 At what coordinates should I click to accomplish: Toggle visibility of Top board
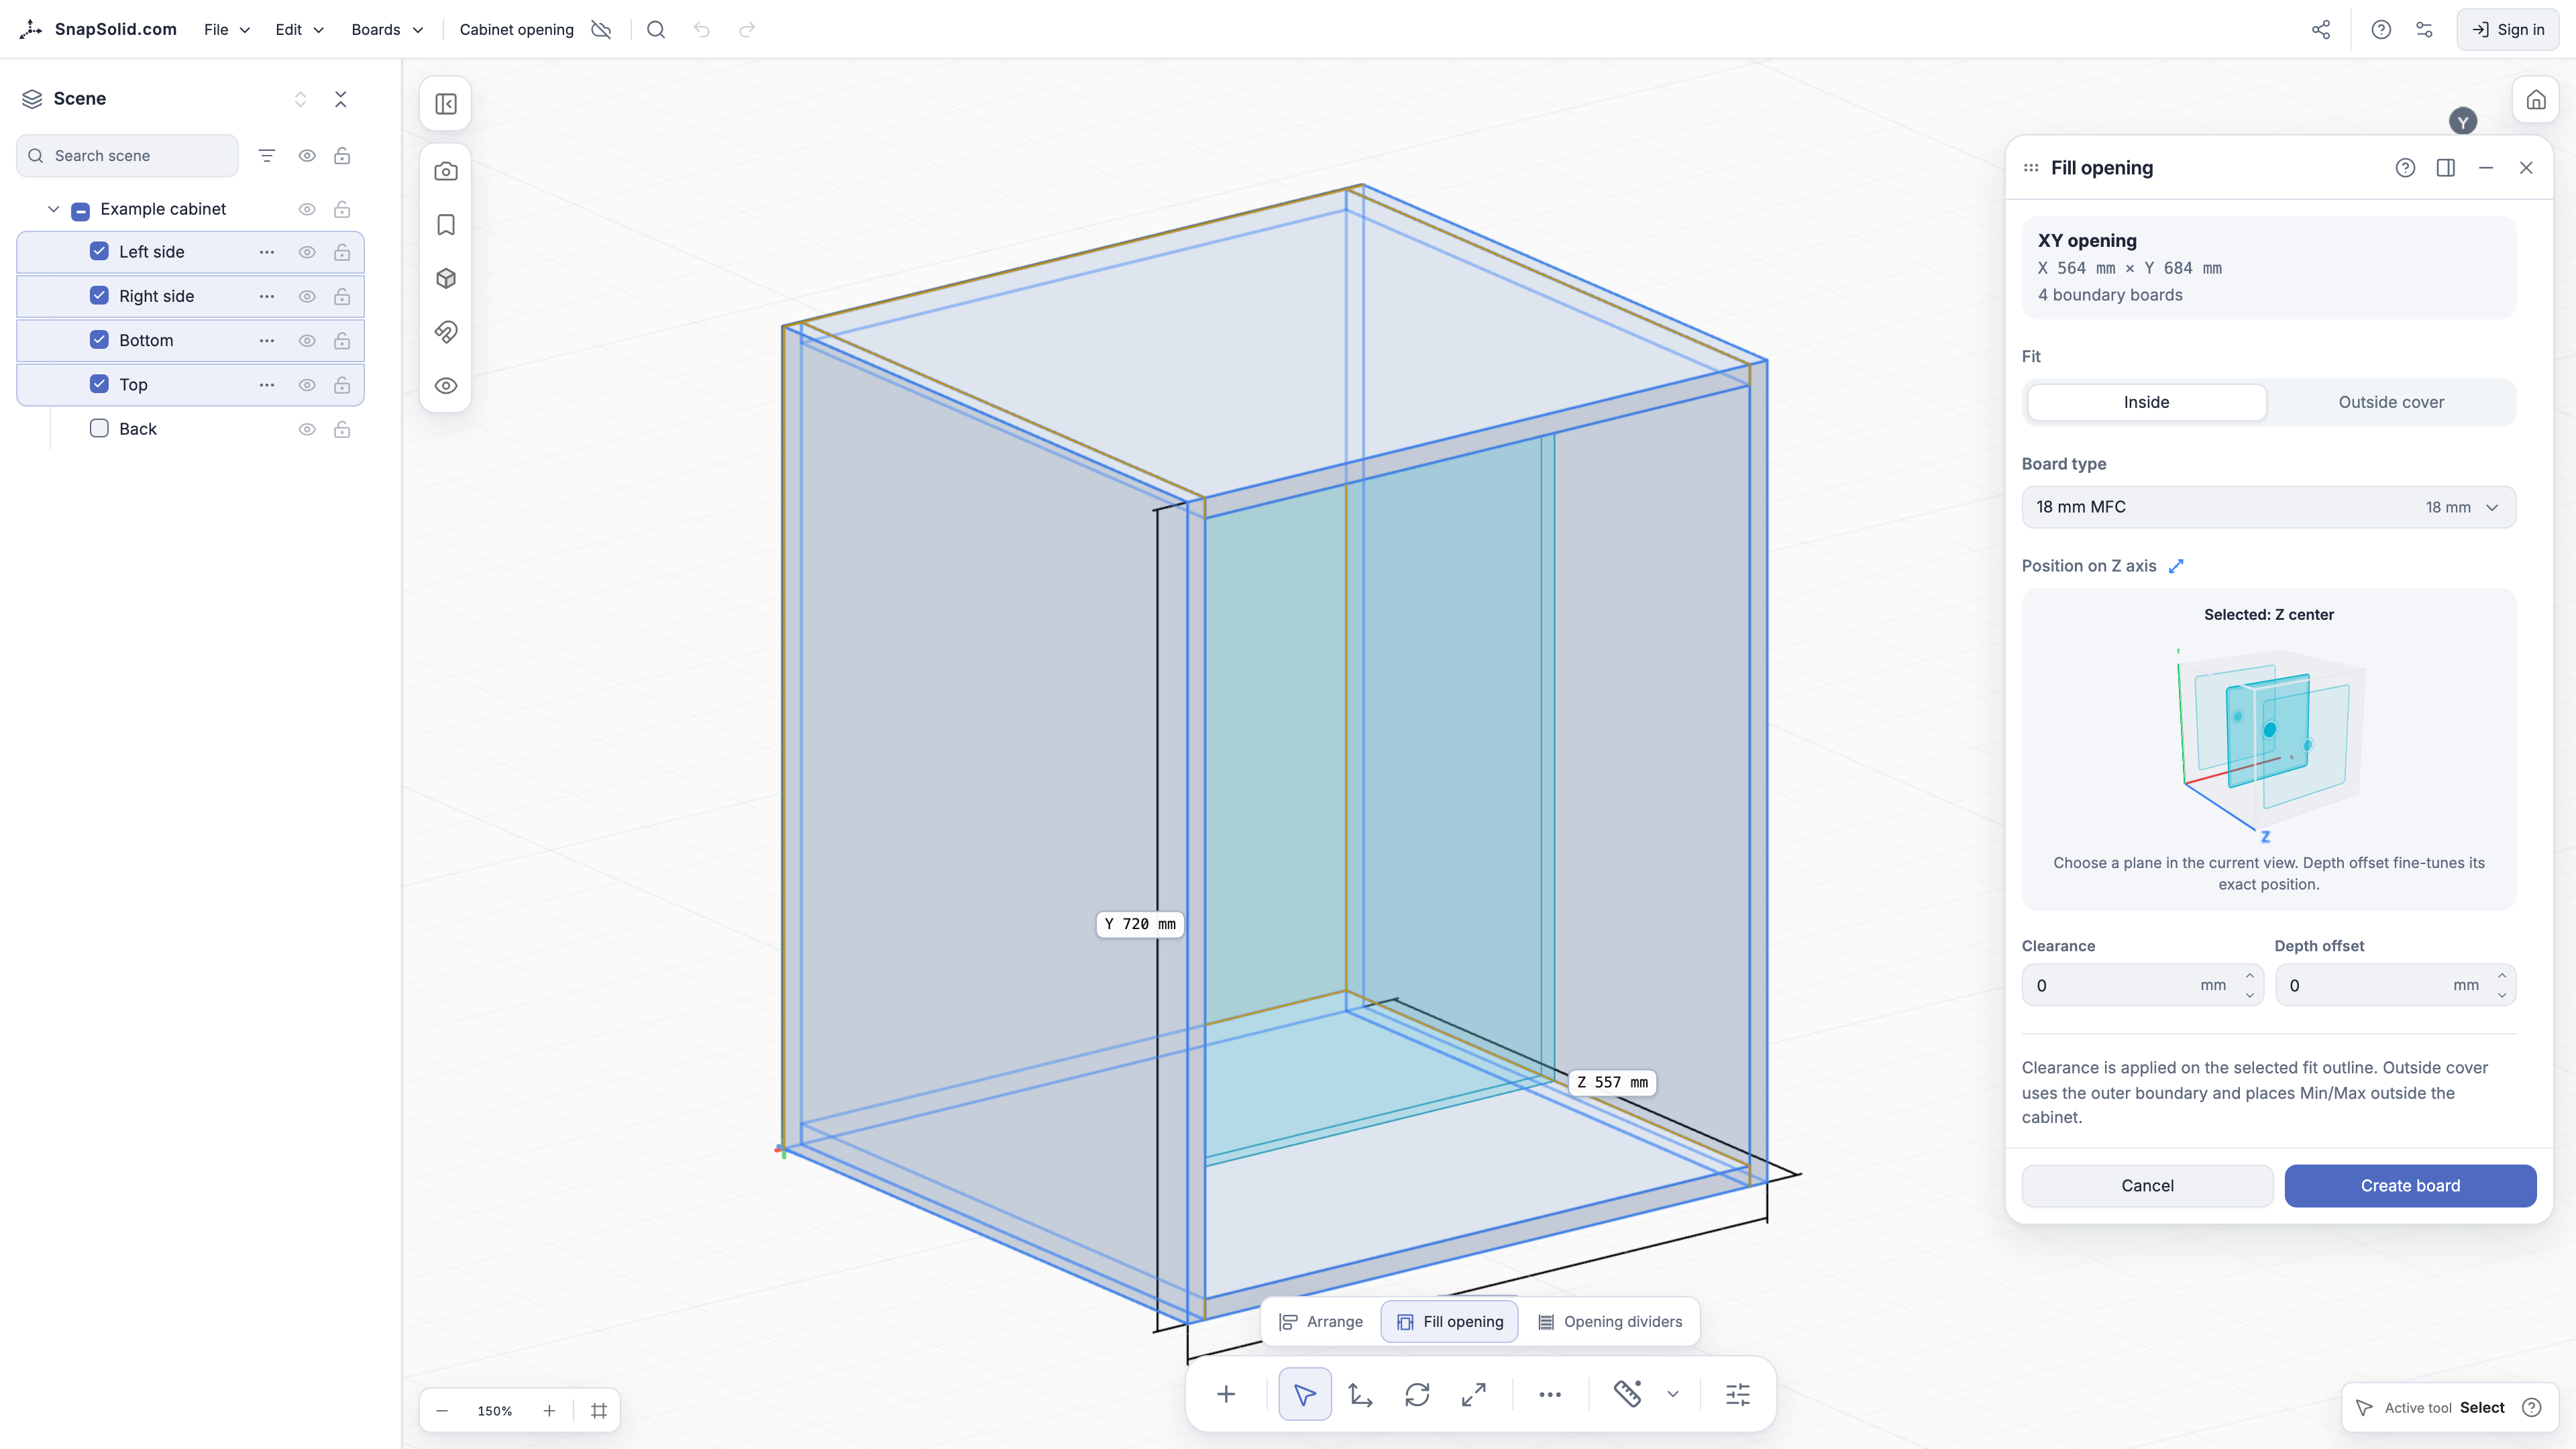(307, 385)
